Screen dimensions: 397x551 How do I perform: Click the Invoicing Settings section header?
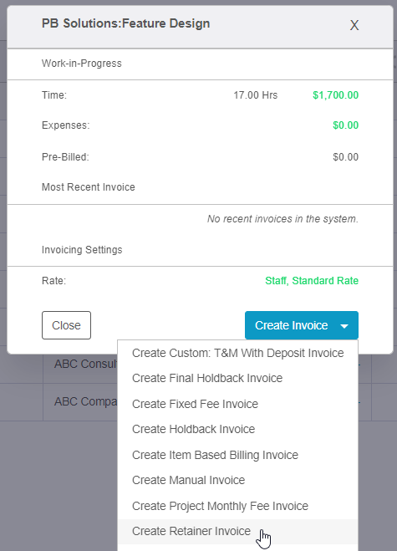tap(82, 249)
